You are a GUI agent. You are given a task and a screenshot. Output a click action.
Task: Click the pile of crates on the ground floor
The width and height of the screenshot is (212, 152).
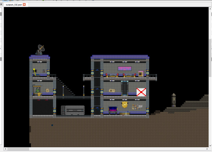137,107
